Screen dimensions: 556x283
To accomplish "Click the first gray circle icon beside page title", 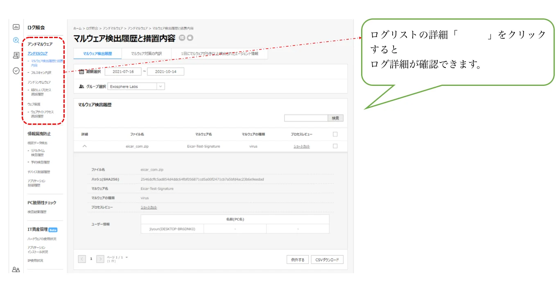I will pyautogui.click(x=182, y=38).
